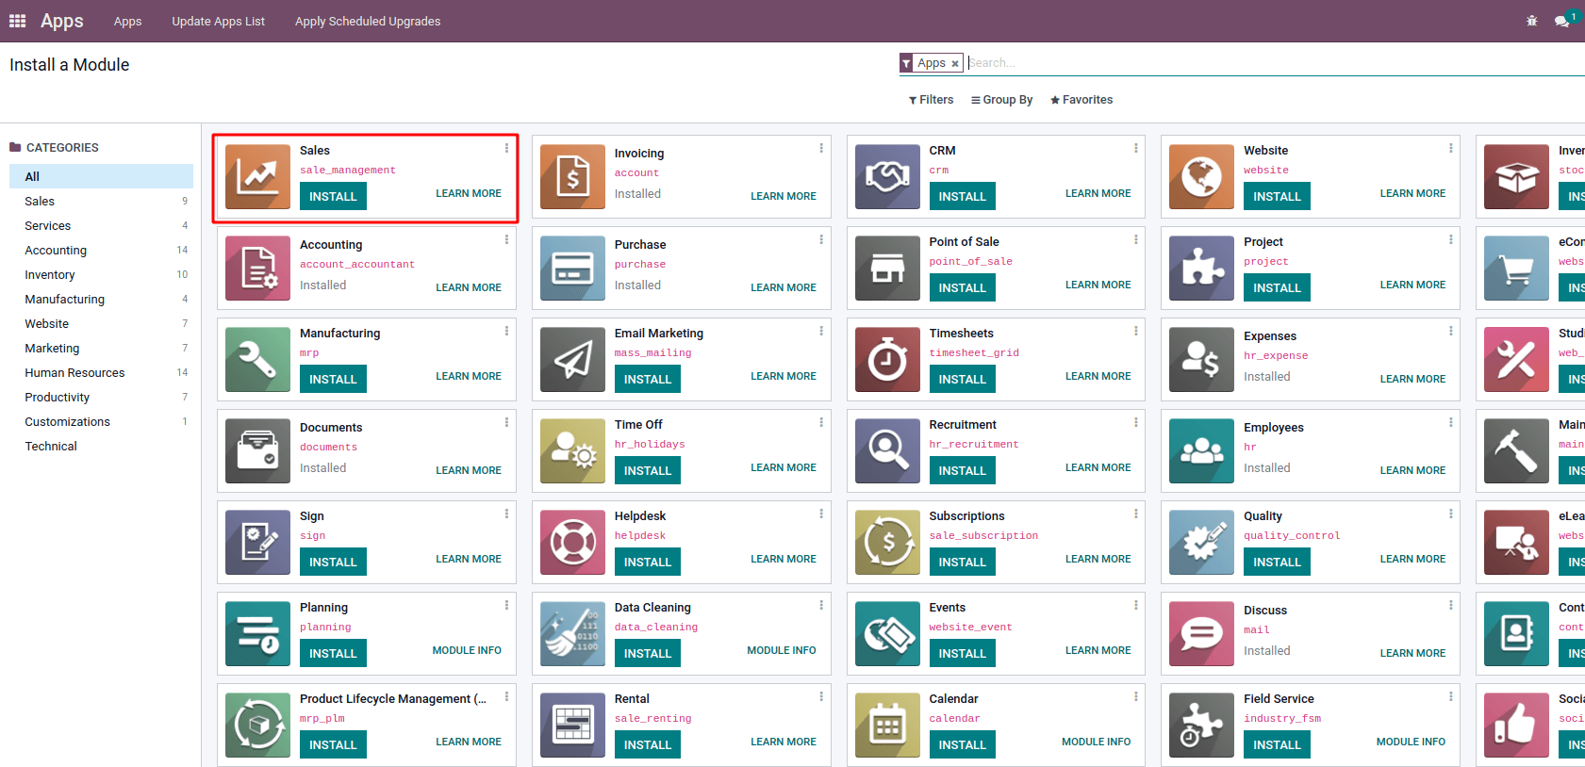The height and width of the screenshot is (767, 1585).
Task: Click the Documents inbox tray icon
Action: click(258, 450)
